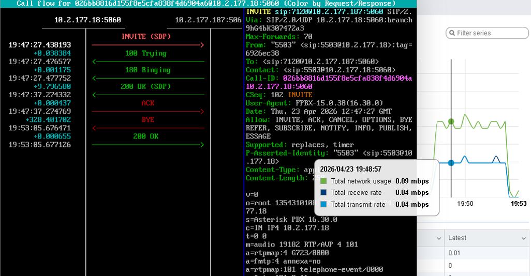Image resolution: width=531 pixels, height=276 pixels.
Task: Click timestamp 19:47:27.438193
Action: pos(40,44)
